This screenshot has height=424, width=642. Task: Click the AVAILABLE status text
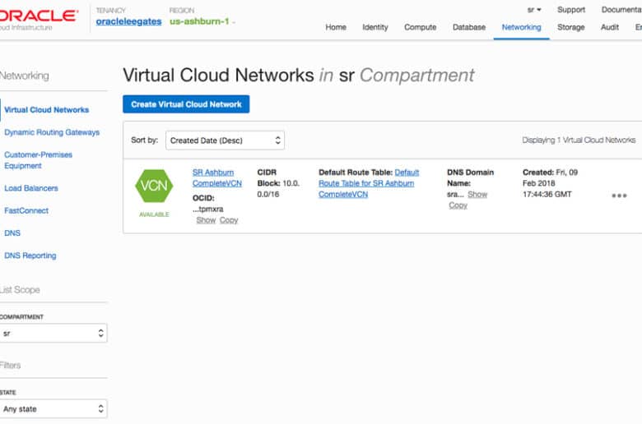pyautogui.click(x=154, y=214)
